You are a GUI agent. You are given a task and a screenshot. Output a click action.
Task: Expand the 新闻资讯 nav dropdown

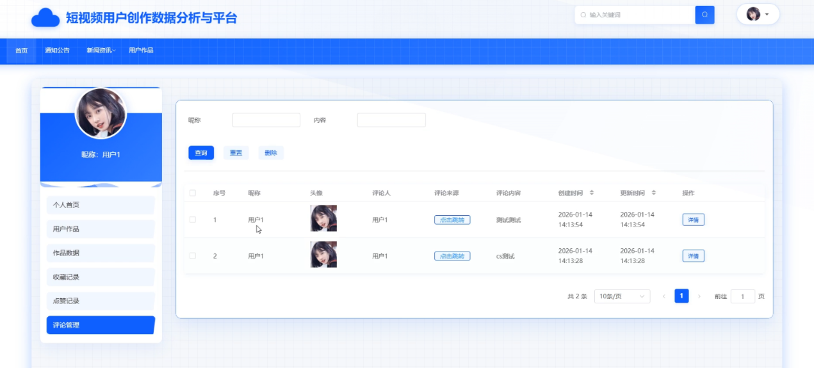pyautogui.click(x=101, y=51)
